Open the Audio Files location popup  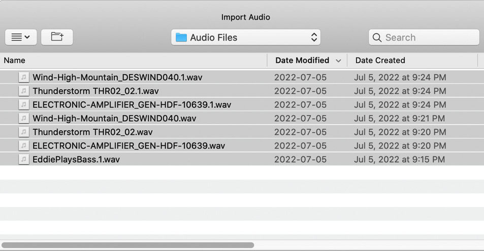(x=246, y=38)
